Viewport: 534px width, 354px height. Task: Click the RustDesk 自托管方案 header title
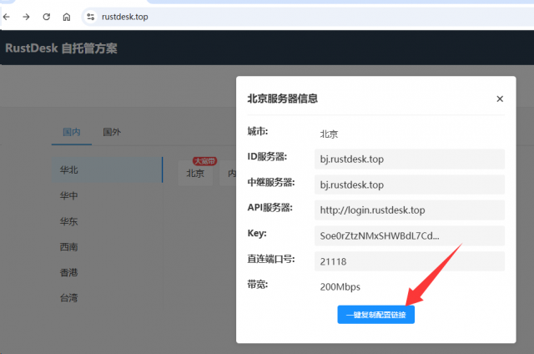click(x=61, y=48)
